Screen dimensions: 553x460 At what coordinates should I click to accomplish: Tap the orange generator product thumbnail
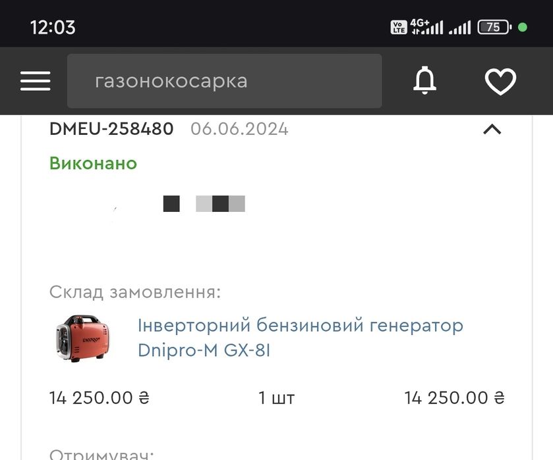83,338
